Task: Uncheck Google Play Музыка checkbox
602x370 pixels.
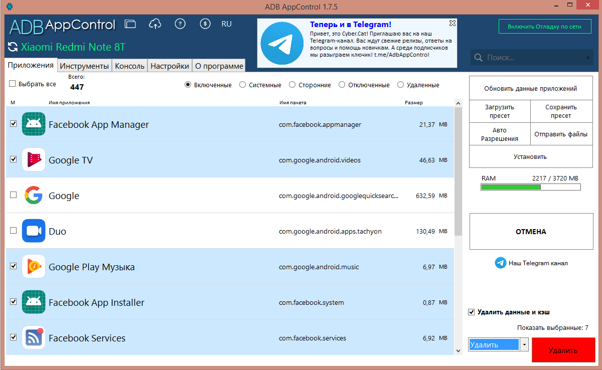Action: 14,266
